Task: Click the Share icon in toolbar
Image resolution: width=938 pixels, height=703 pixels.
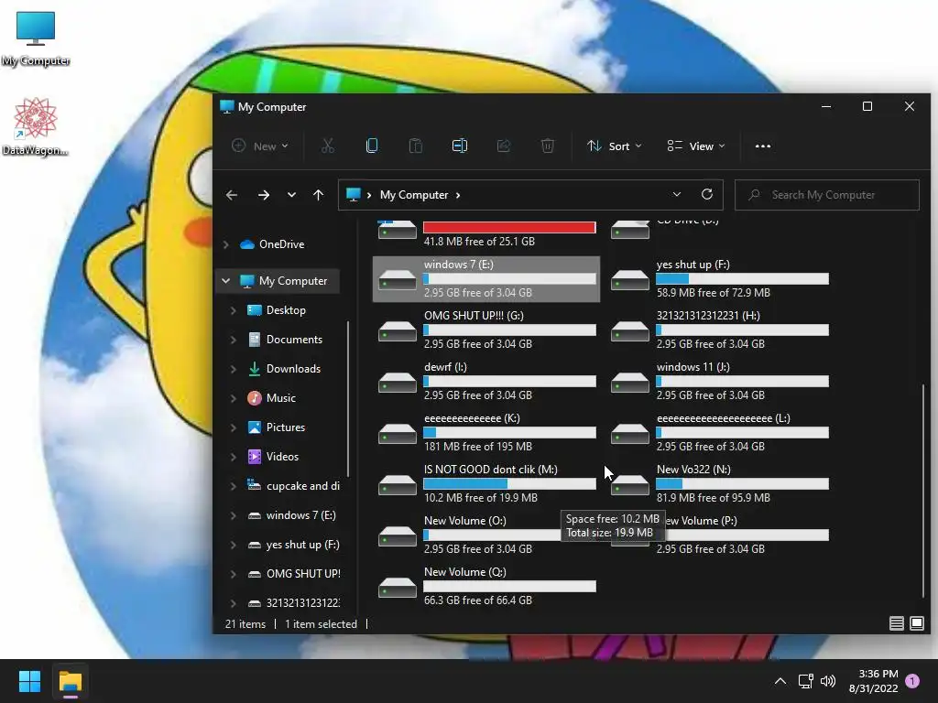Action: point(504,146)
